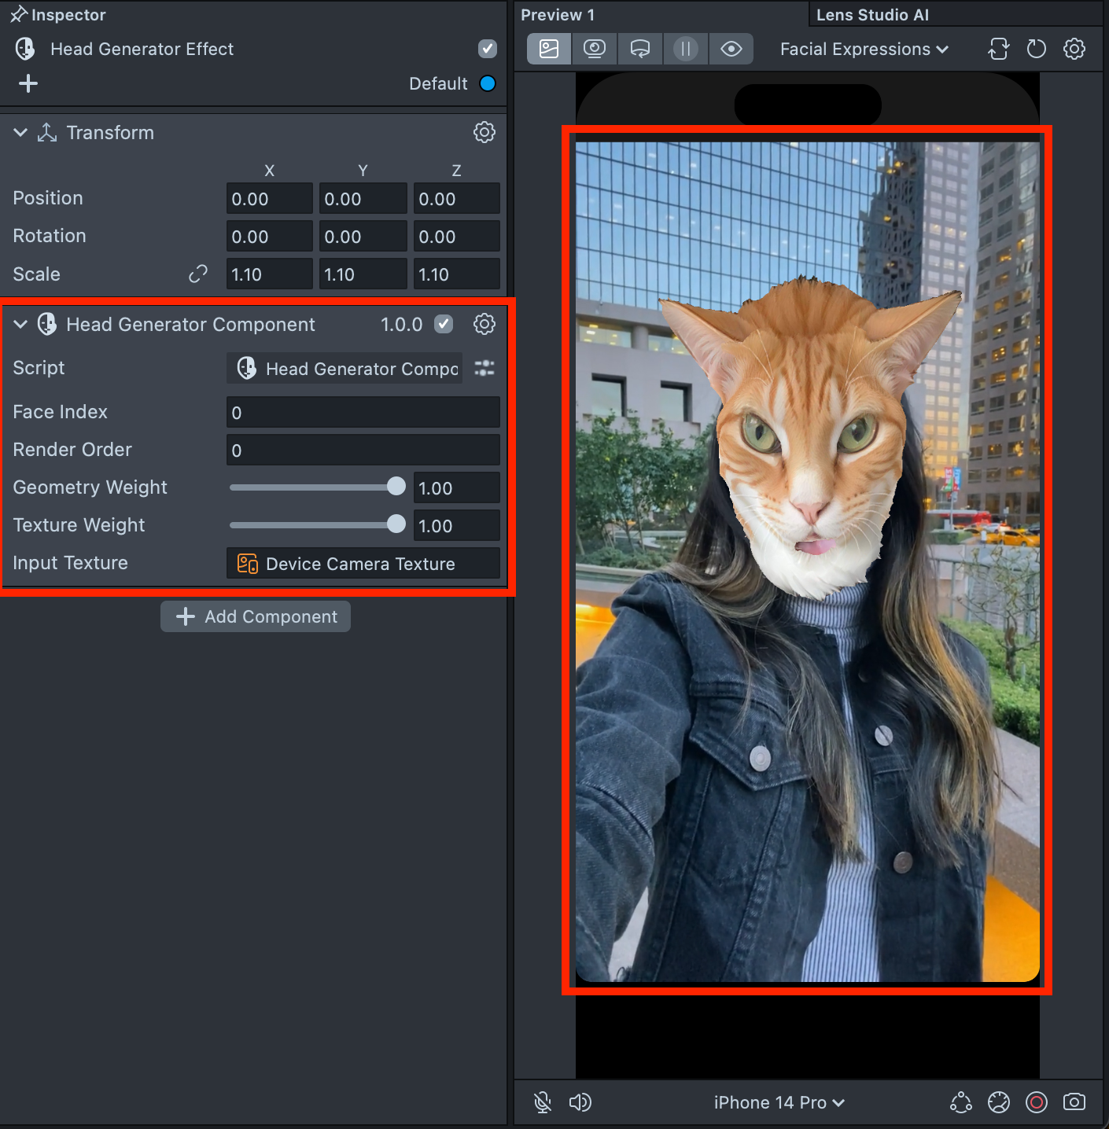Click the Add Component button
This screenshot has height=1129, width=1109.
click(x=256, y=616)
